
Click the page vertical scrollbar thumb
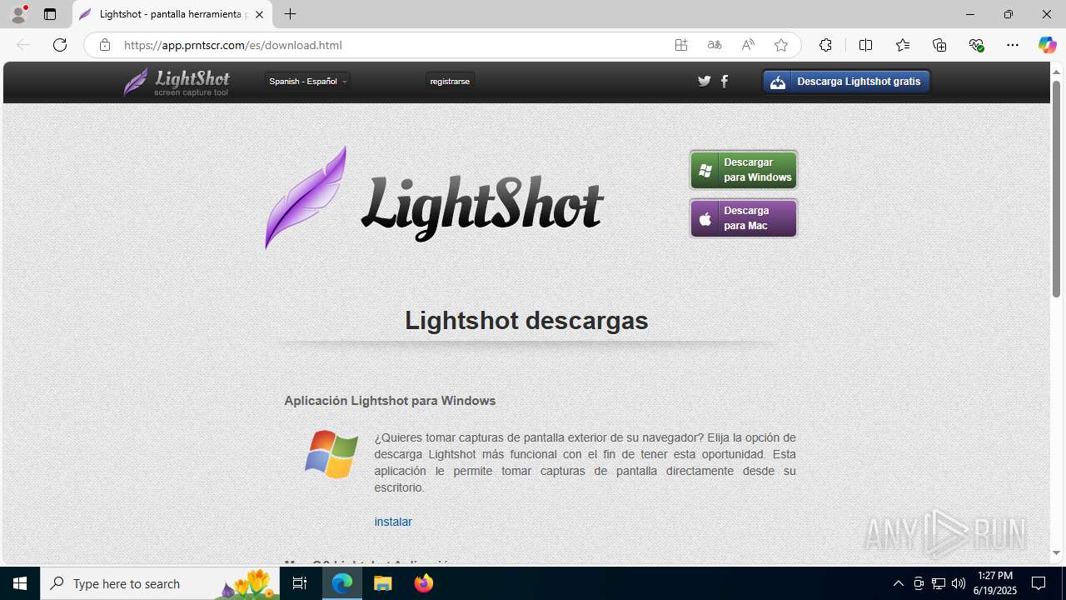click(1056, 189)
